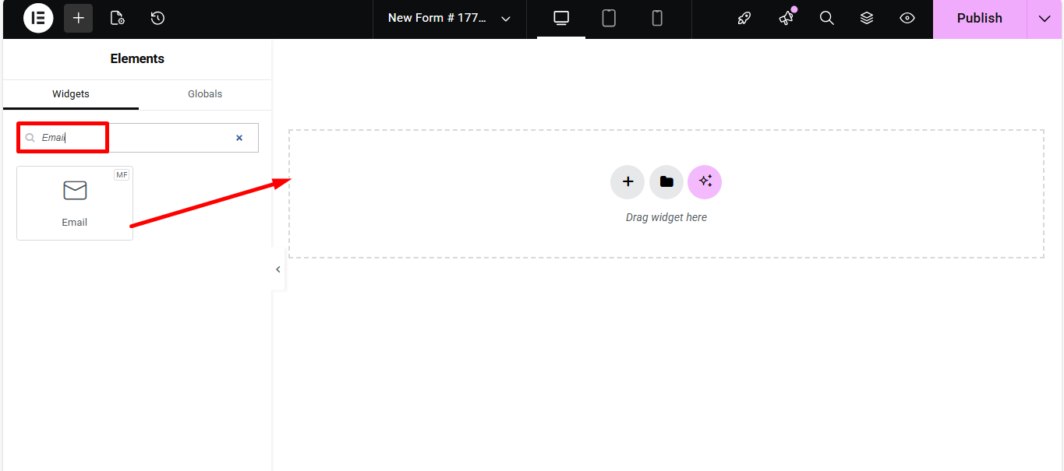Switch to Mobile responsive mode
The height and width of the screenshot is (471, 1064).
click(x=657, y=18)
